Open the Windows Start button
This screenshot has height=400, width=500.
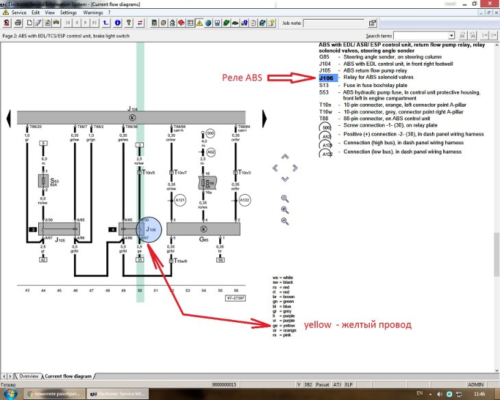coord(10,394)
